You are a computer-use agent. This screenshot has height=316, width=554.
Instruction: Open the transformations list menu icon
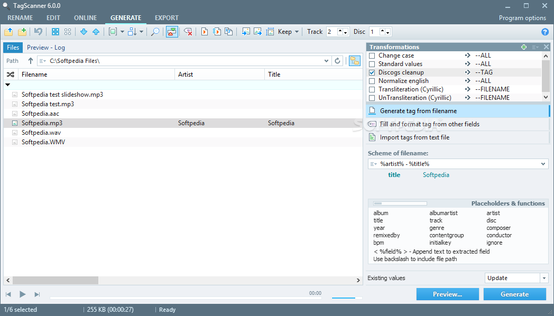click(535, 47)
